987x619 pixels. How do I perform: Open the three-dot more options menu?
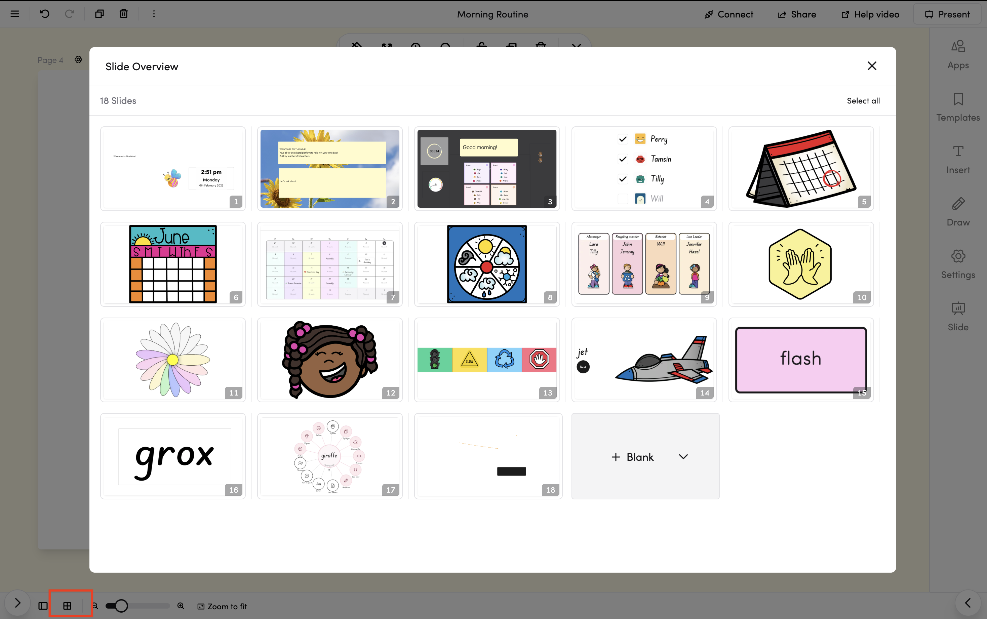pyautogui.click(x=154, y=14)
